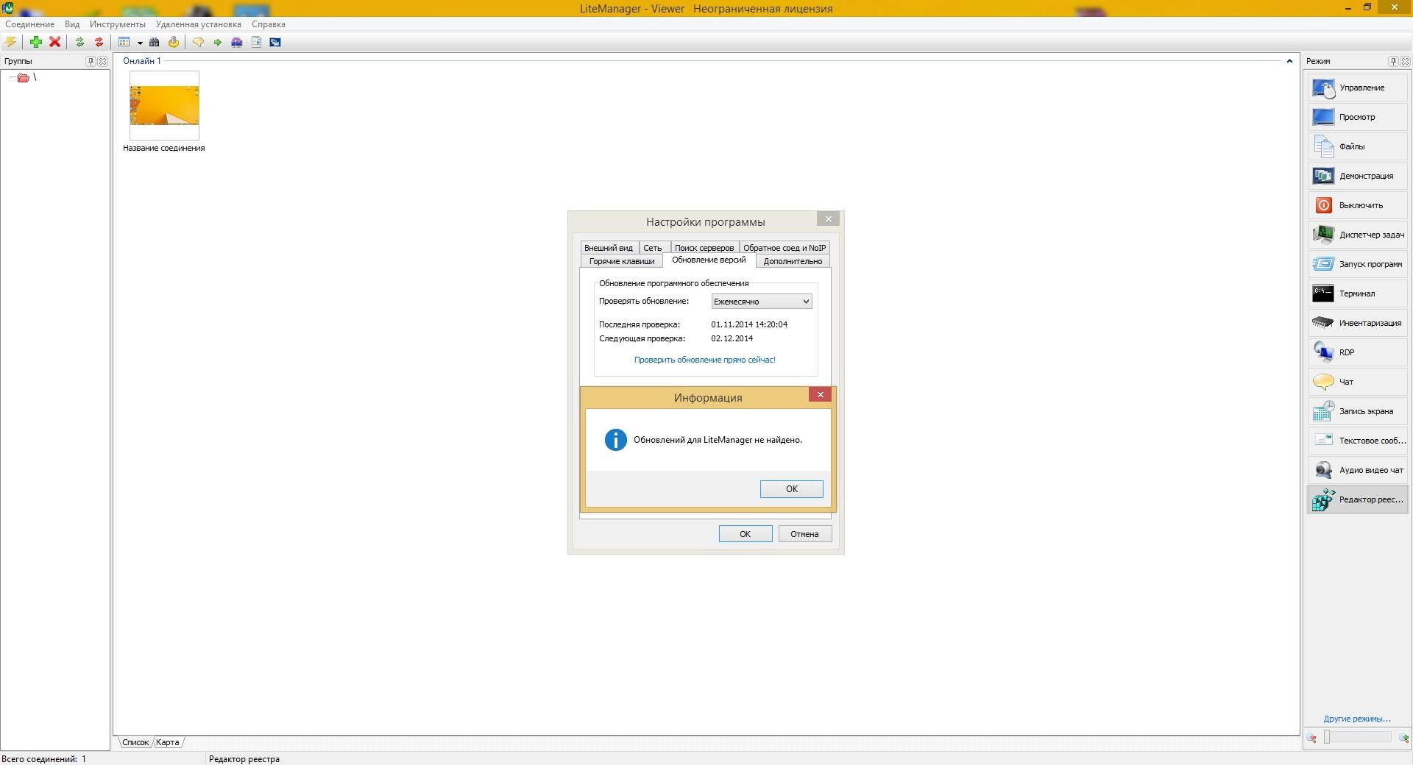Select the Чат mode
This screenshot has height=765, width=1413.
(x=1358, y=382)
